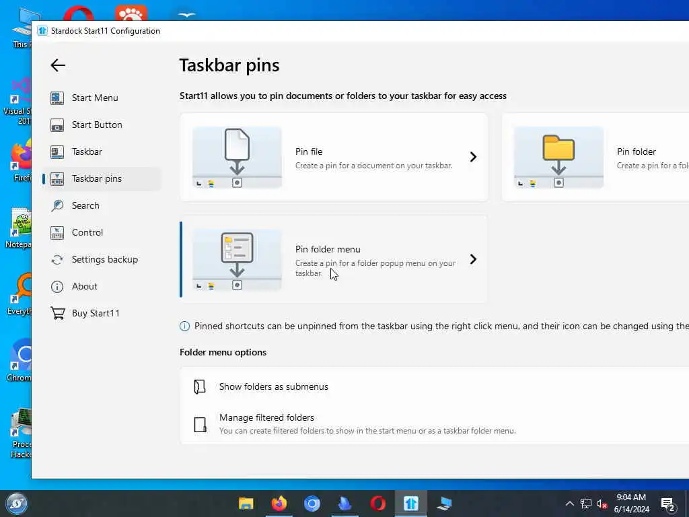Open the Search settings page
Viewport: 689px width, 517px height.
coord(85,205)
